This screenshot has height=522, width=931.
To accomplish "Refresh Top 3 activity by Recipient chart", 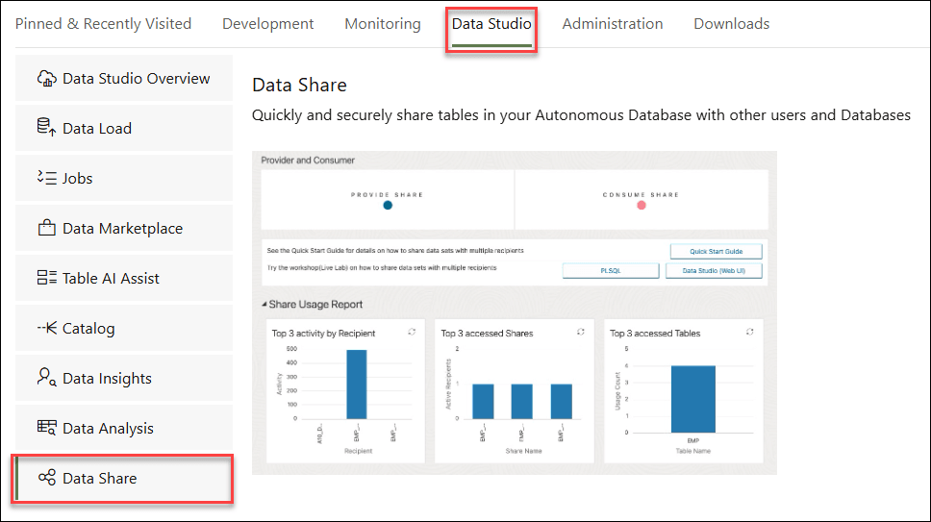I will 412,333.
